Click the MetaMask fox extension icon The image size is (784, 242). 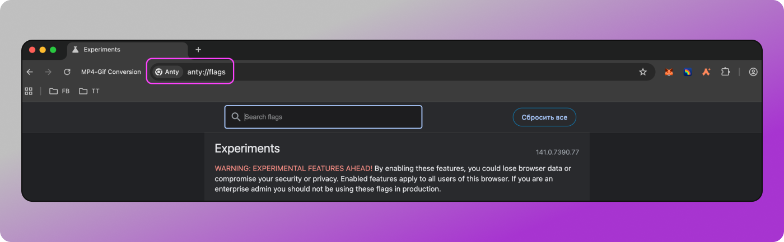pyautogui.click(x=668, y=72)
